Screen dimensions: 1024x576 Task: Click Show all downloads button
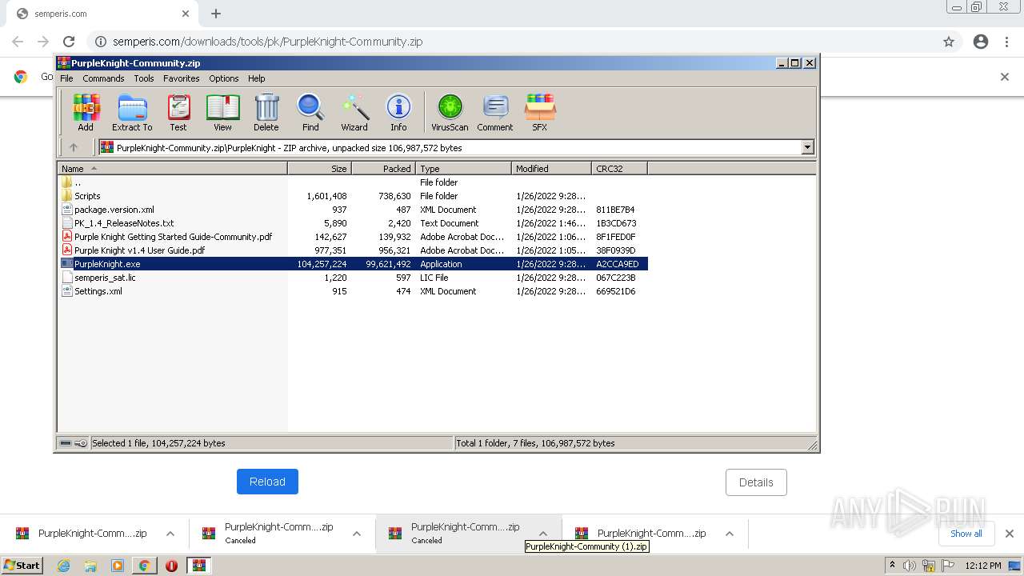pos(966,534)
